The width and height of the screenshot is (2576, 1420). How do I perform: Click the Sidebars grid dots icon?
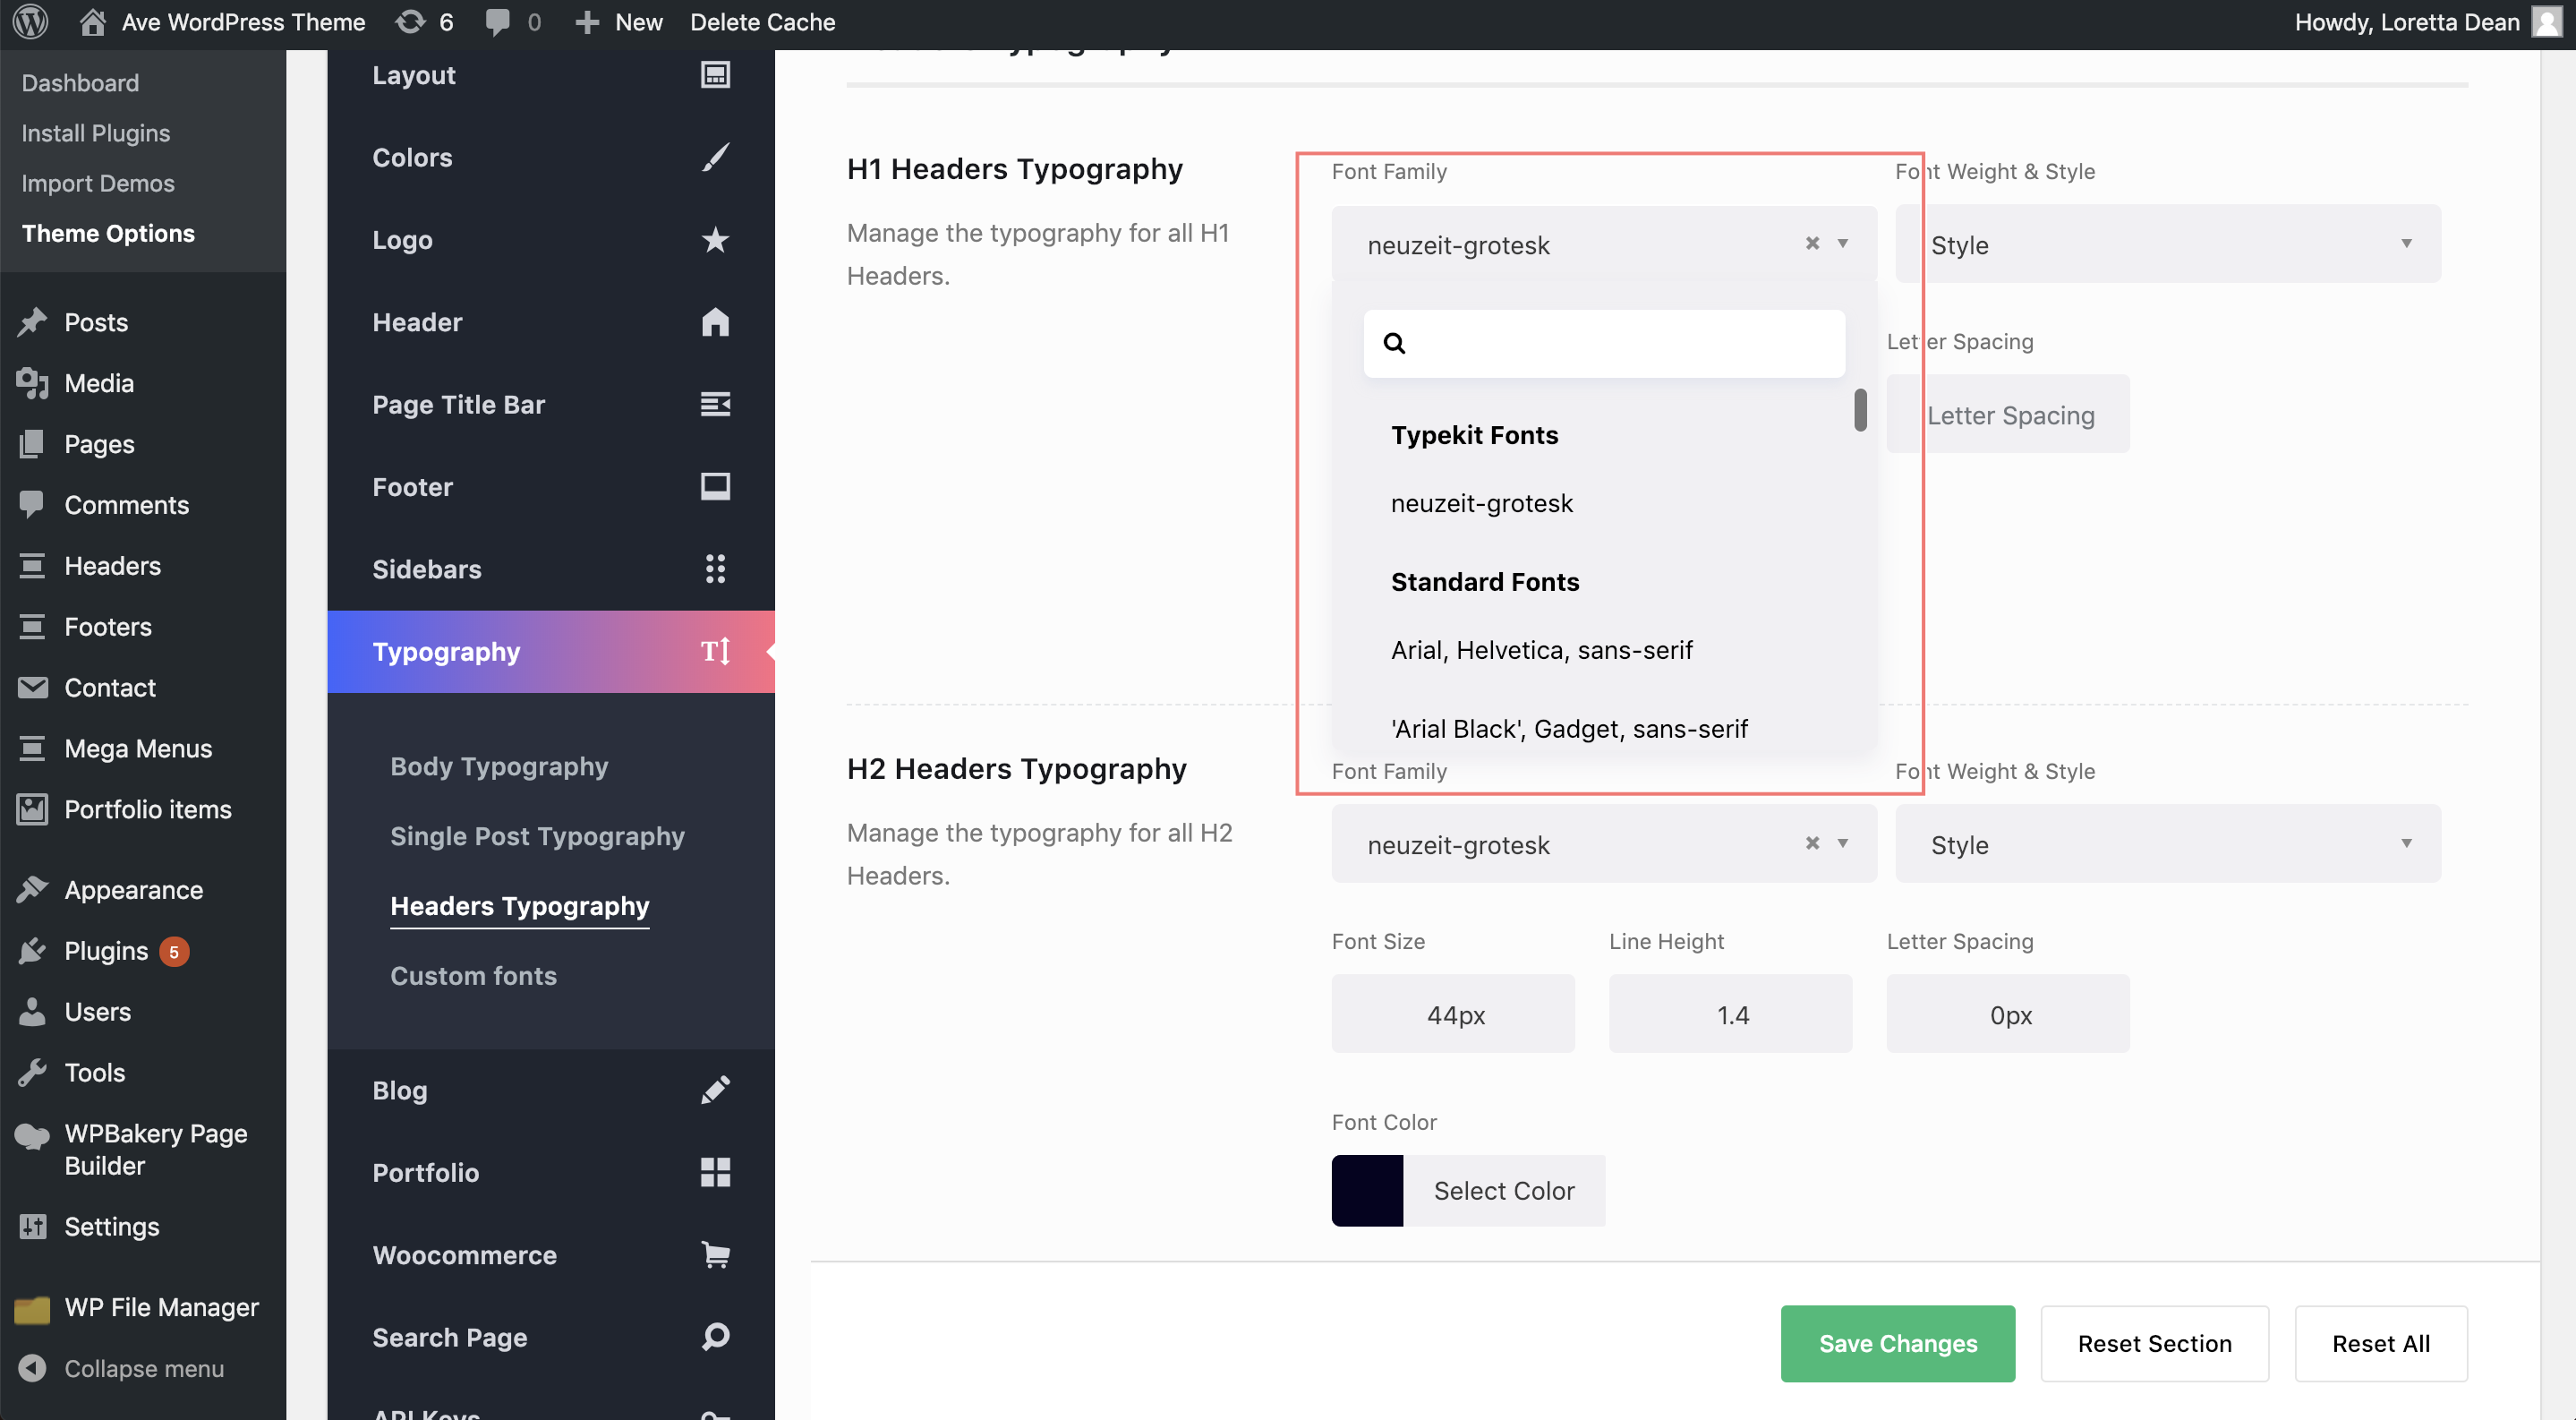click(715, 569)
